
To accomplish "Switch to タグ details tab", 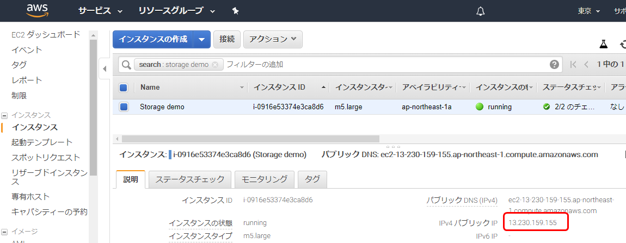I will point(312,179).
